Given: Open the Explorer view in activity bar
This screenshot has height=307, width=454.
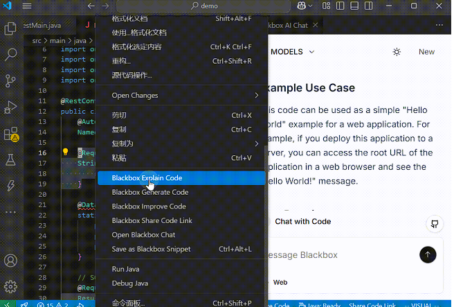Looking at the screenshot, I should coord(10,29).
